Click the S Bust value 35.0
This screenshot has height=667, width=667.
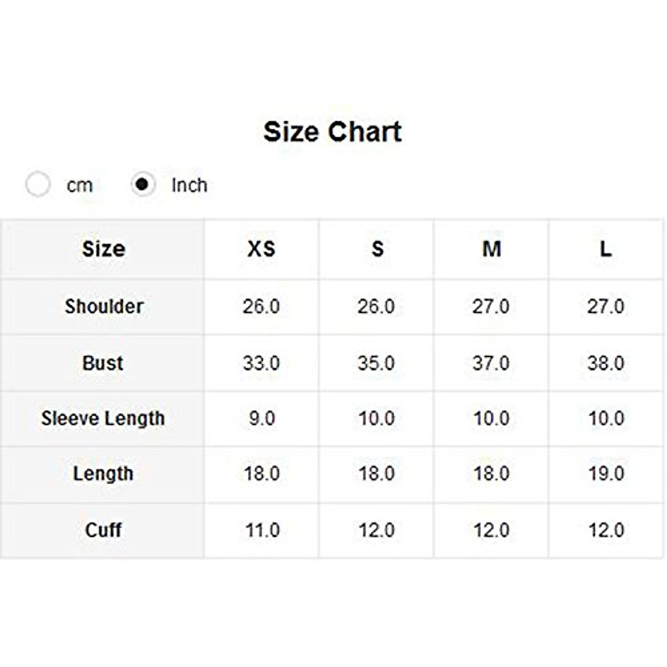coord(376,363)
